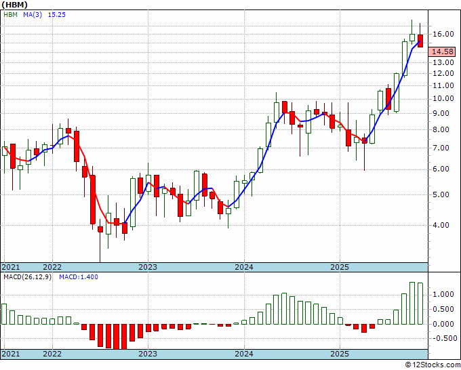Click 2023 on the price chart timeline

click(148, 267)
